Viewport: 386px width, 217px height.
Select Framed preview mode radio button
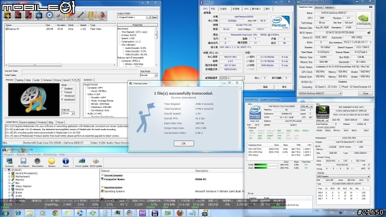pyautogui.click(x=62, y=92)
